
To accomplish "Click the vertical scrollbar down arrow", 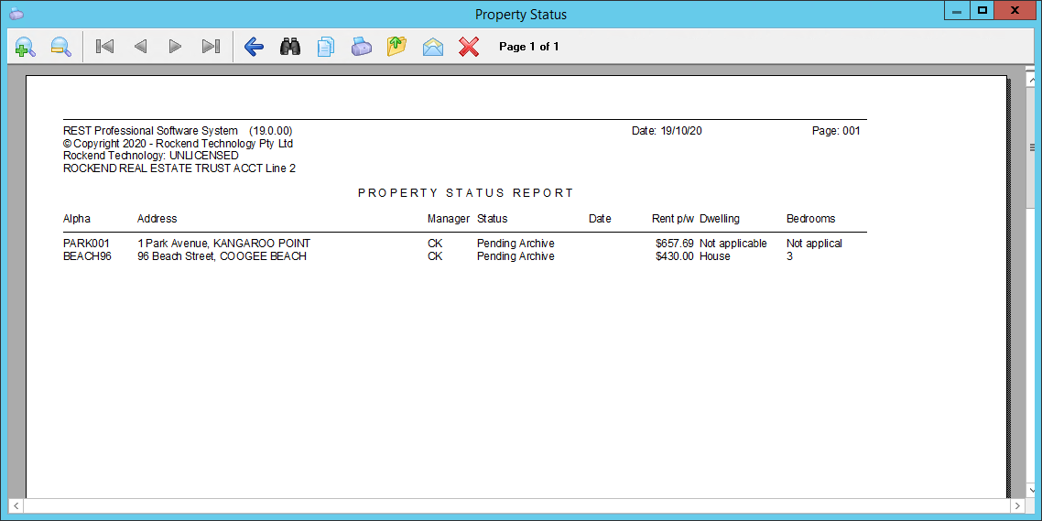I will (x=1032, y=493).
